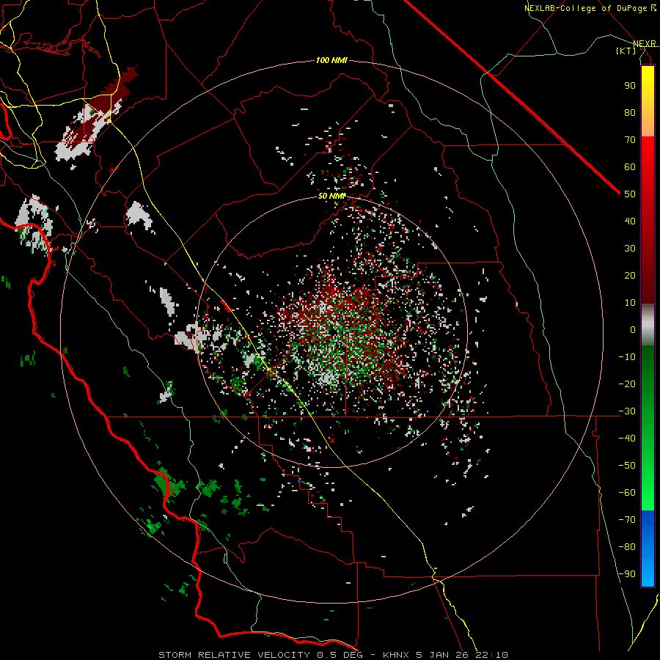
Task: Click the -60 value on velocity scale
Action: pyautogui.click(x=627, y=493)
